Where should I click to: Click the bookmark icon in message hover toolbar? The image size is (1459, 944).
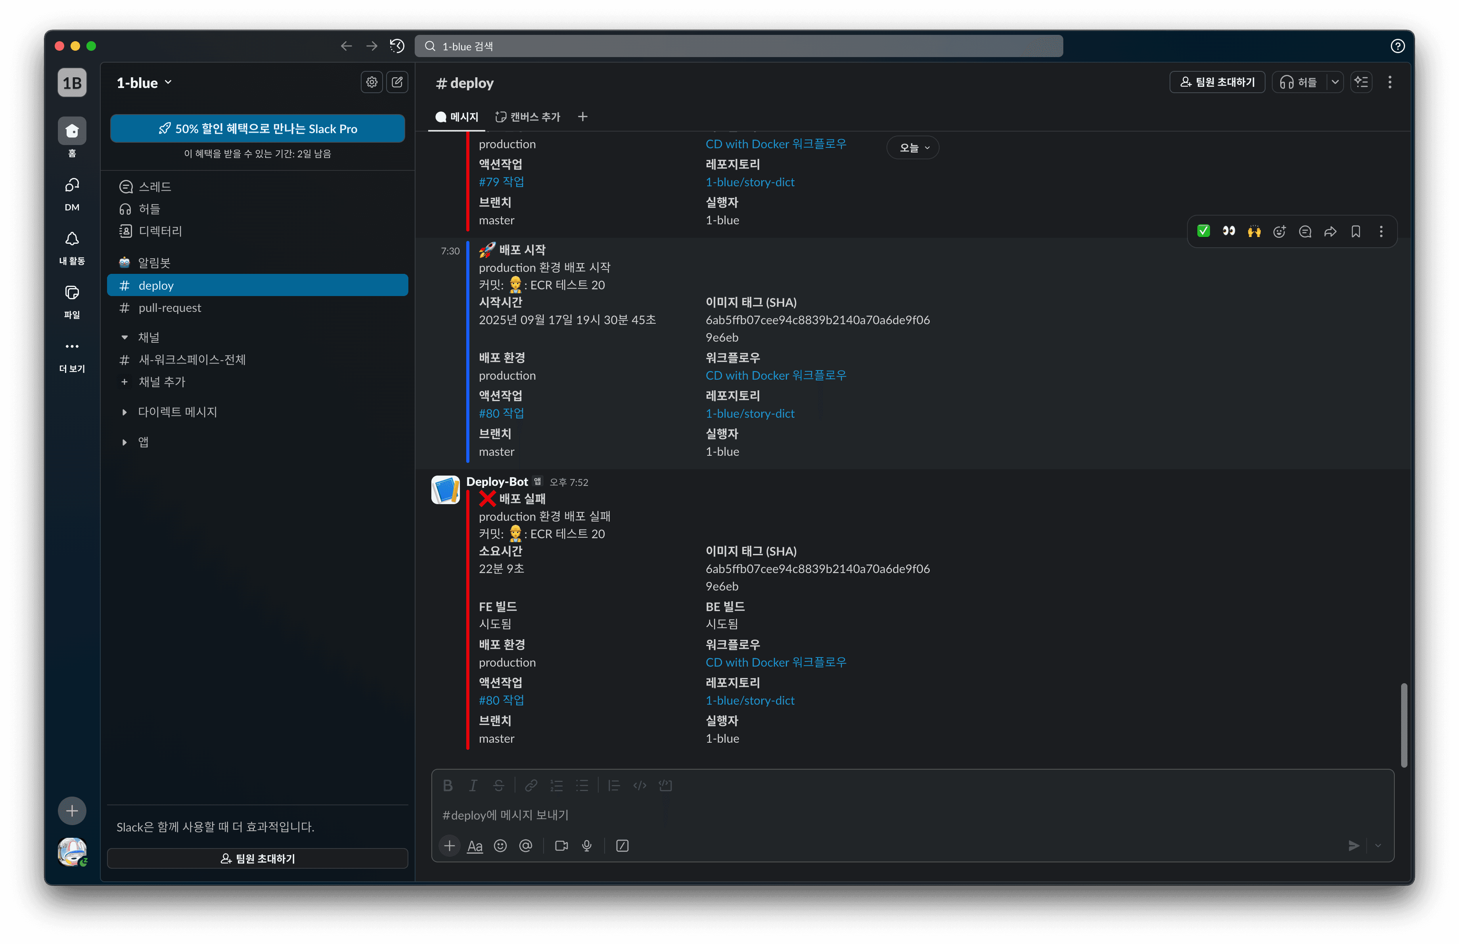point(1356,231)
